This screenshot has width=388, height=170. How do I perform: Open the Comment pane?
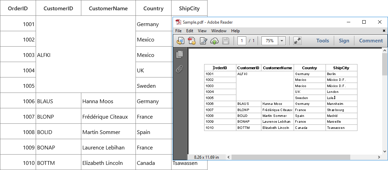371,41
